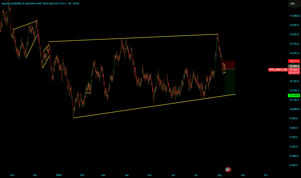Select the green target zone of short position
The width and height of the screenshot is (301, 178).
click(230, 82)
